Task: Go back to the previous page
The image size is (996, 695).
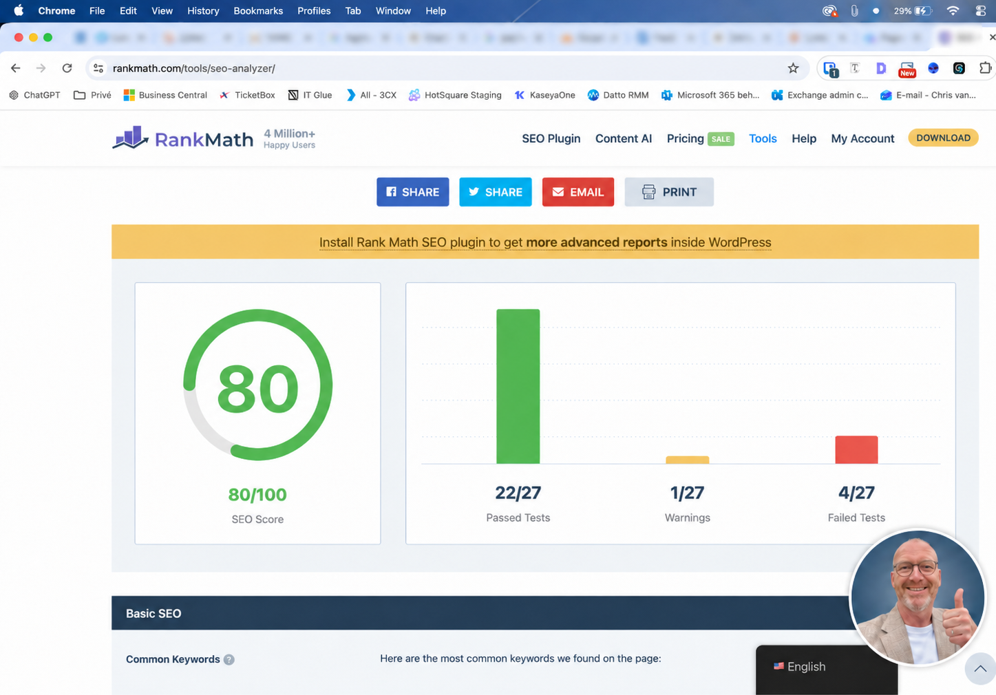Action: pos(15,68)
